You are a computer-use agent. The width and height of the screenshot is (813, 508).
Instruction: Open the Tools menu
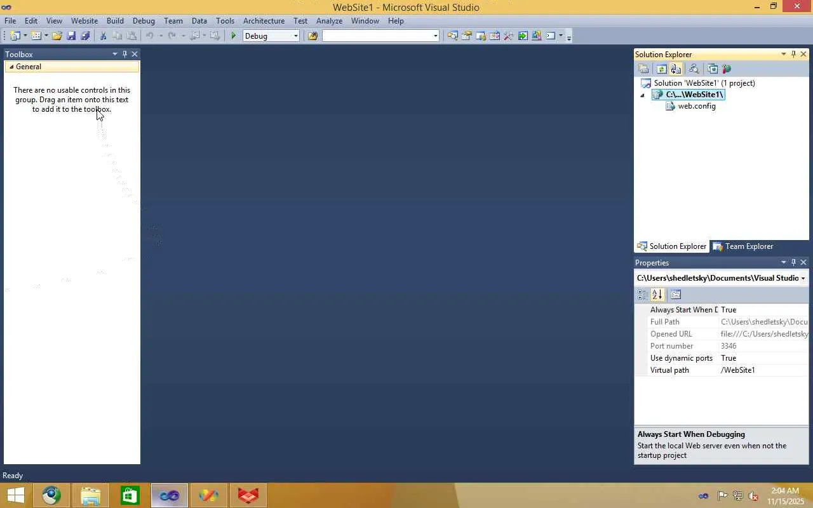point(225,21)
